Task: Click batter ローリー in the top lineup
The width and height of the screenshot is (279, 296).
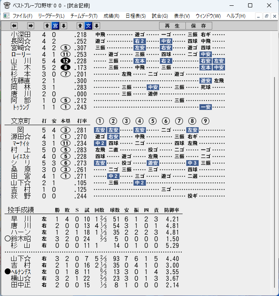Action: 21,54
